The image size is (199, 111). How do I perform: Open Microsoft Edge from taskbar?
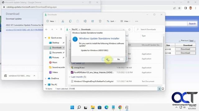pyautogui.click(x=106, y=107)
